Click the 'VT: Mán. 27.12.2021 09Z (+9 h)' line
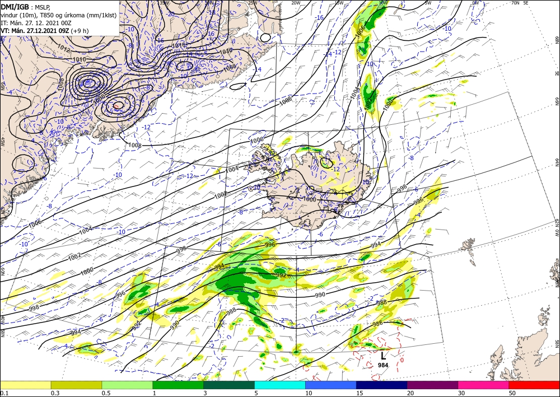This screenshot has width=560, height=397. [x=45, y=31]
